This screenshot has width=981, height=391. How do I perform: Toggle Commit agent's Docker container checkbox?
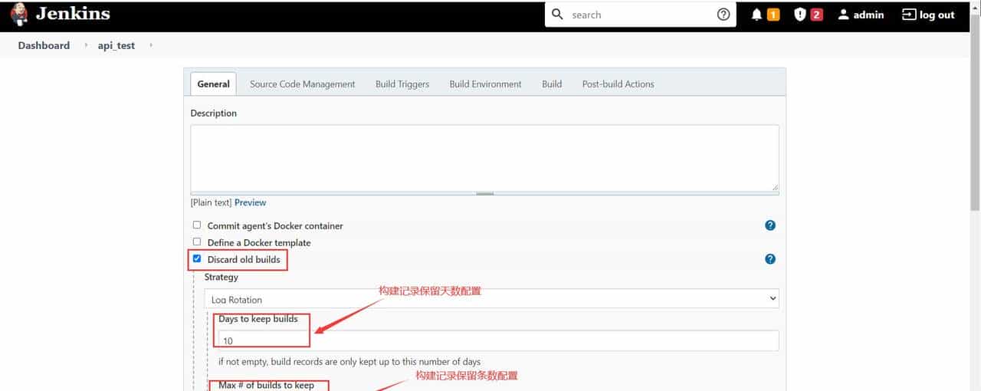pos(197,225)
